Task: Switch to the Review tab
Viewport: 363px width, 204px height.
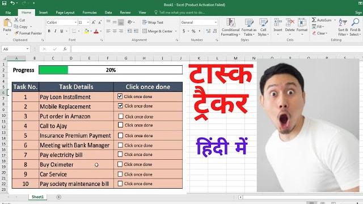Action: coord(125,12)
